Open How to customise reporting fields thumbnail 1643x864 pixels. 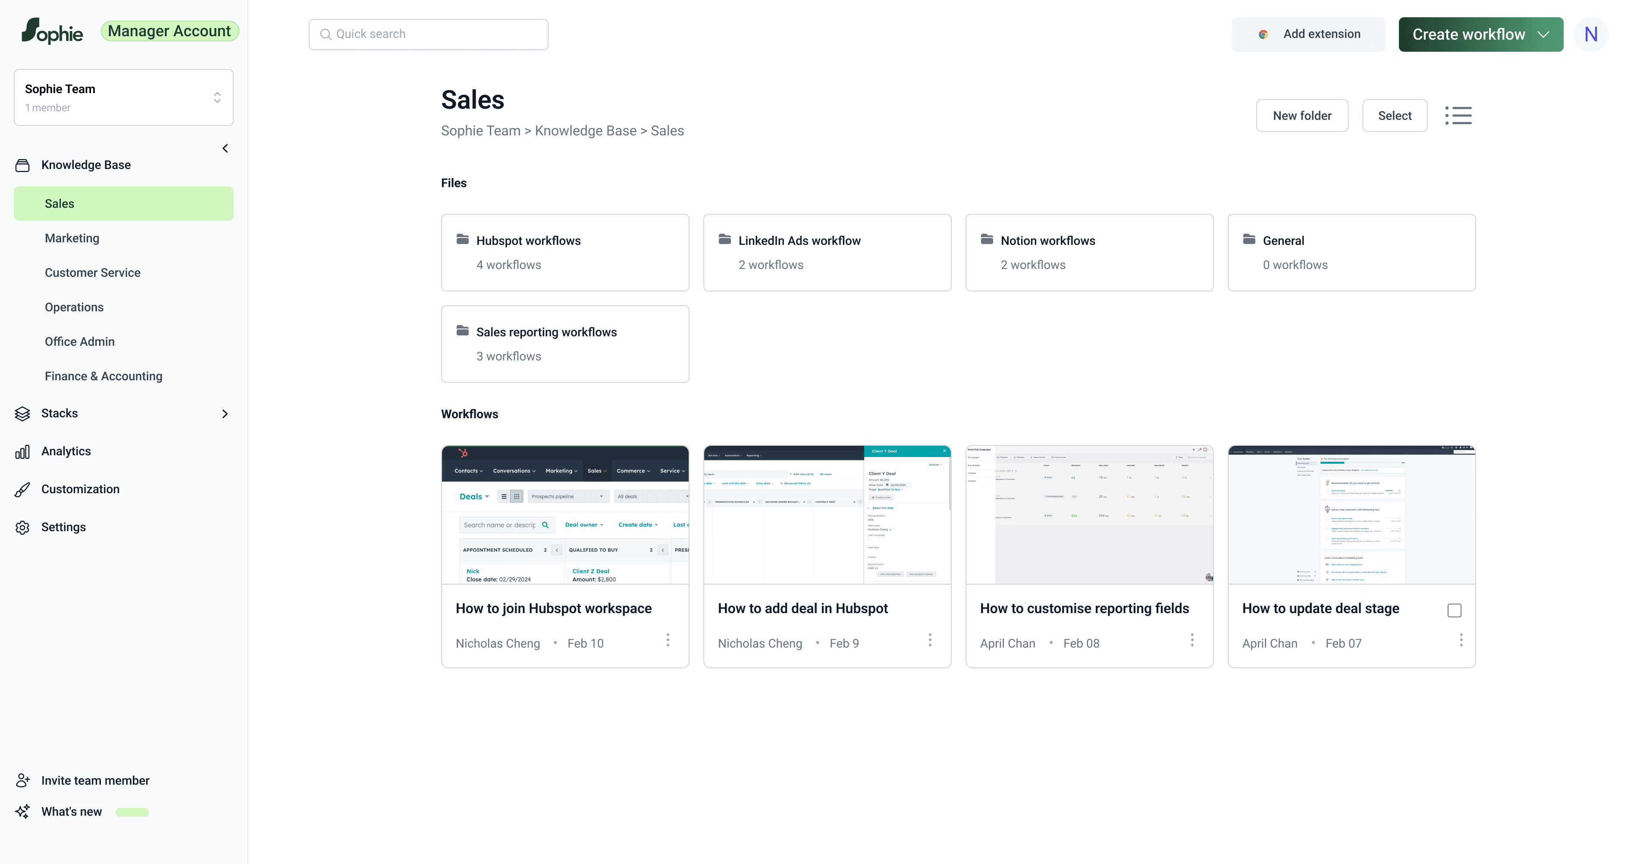coord(1089,515)
